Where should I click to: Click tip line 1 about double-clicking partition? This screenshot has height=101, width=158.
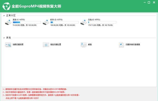point(35,89)
